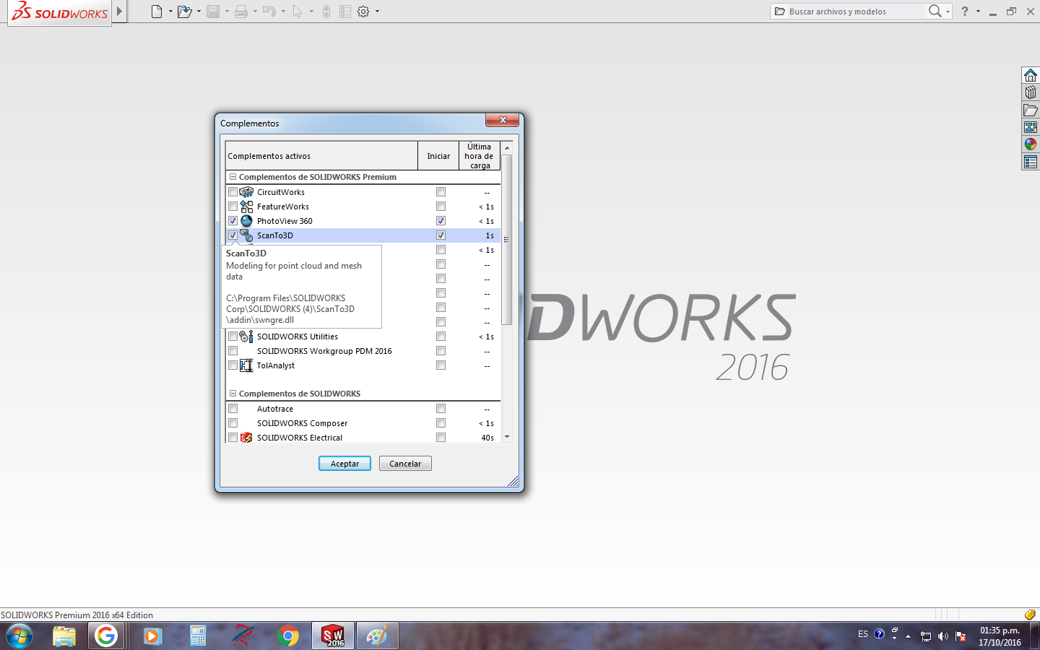Open the Custom Properties task pane icon

point(1031,162)
